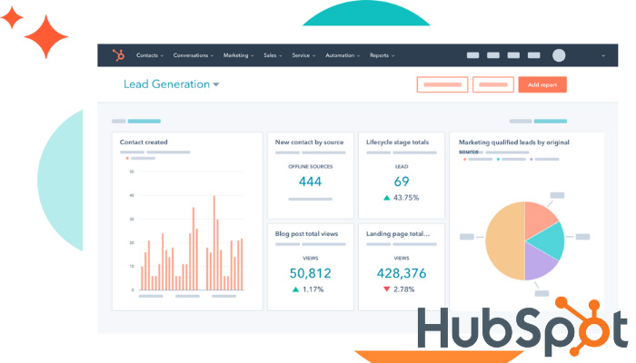
Task: Click the tallest bar in Contact created chart
Action: pos(214,242)
